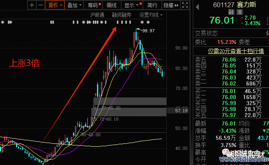Click the 涨幅 value -3.43%
Screen dimensions: 269x165
tap(227, 131)
